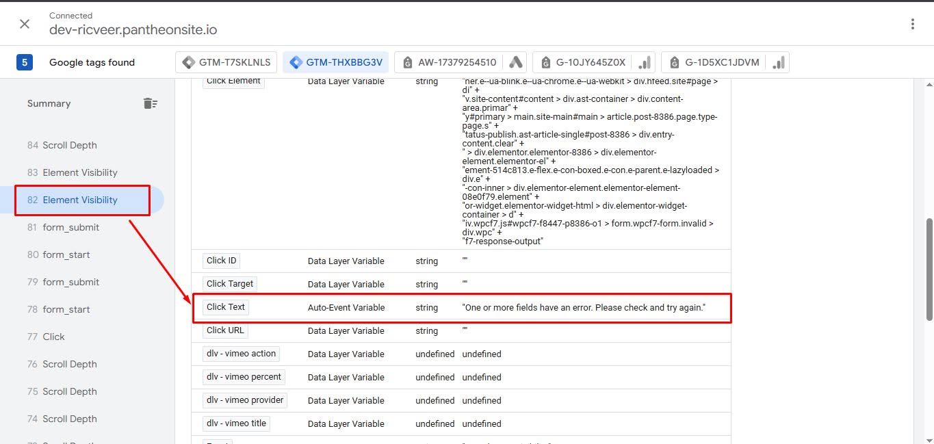
Task: Click the tag icon on G-10JY645Z0X
Action: coord(545,62)
